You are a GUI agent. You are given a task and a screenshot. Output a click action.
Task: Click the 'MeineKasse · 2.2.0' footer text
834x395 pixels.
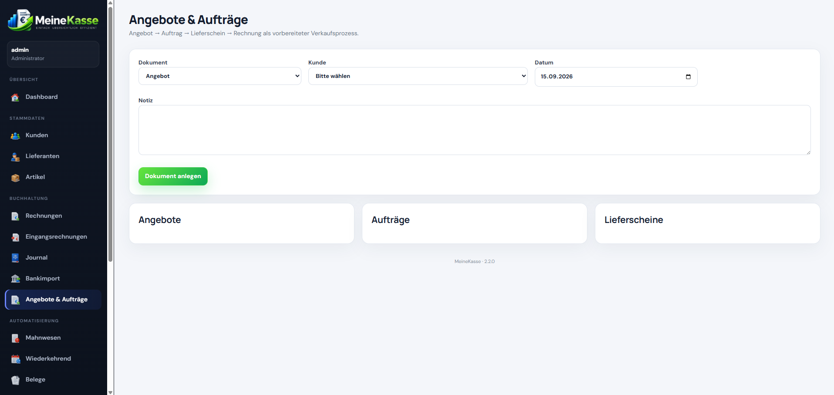point(475,262)
